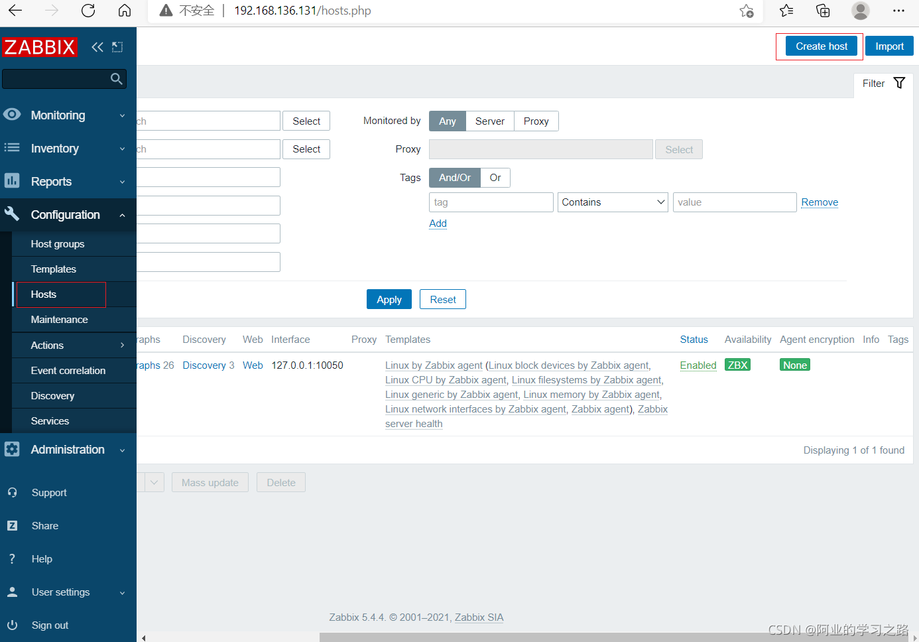Screen dimensions: 919x642
Task: Open Event correlation in Configuration
Action: (x=68, y=371)
